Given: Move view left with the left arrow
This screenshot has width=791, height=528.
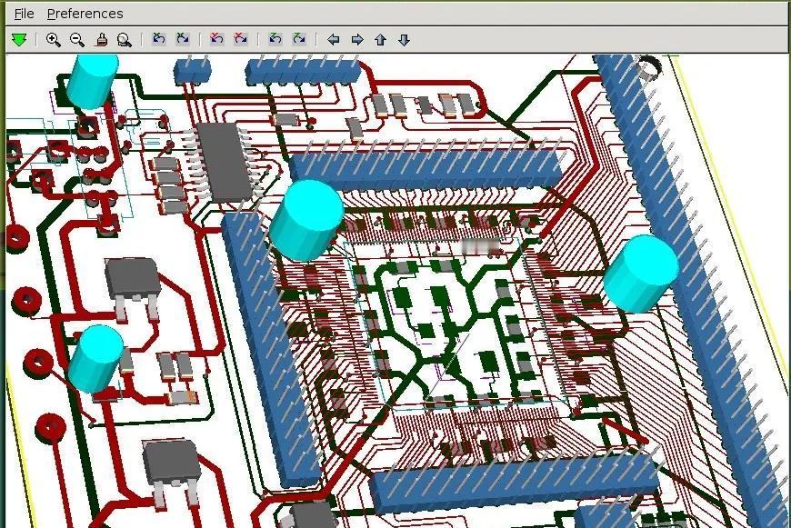Looking at the screenshot, I should 334,39.
